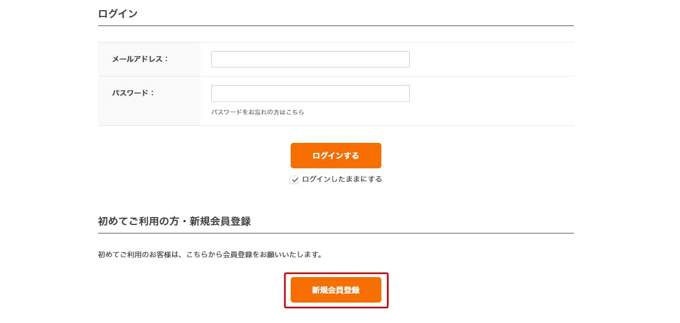
Task: Click the 新規会員登録 orange button
Action: click(336, 290)
